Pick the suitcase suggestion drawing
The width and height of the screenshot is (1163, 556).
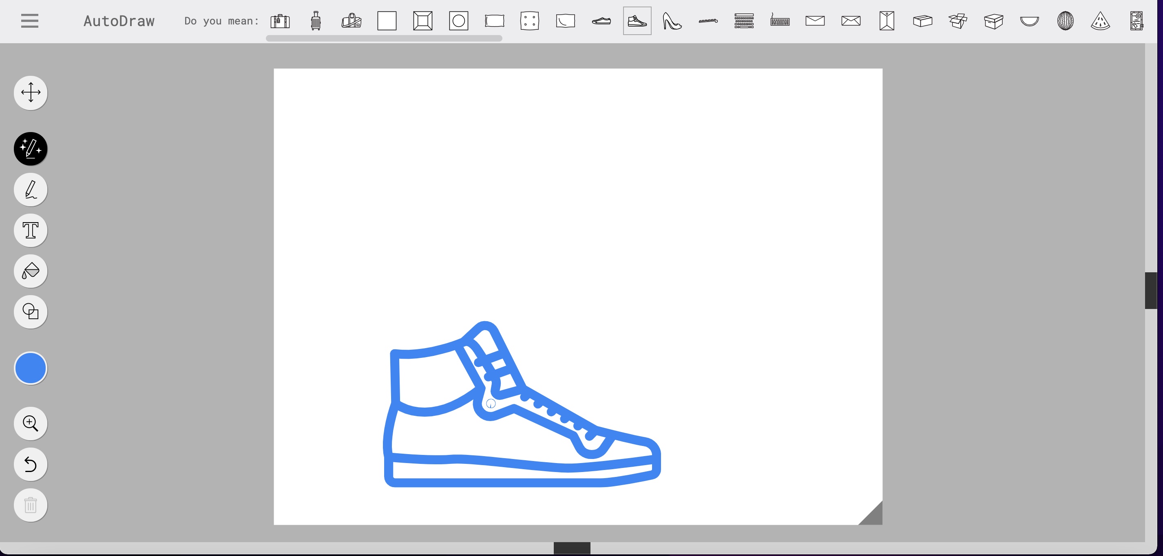pyautogui.click(x=280, y=21)
